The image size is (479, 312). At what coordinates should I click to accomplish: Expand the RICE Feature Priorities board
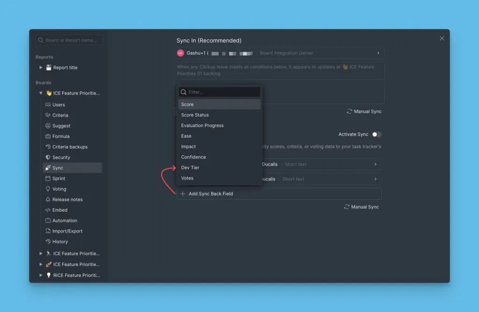tap(41, 275)
